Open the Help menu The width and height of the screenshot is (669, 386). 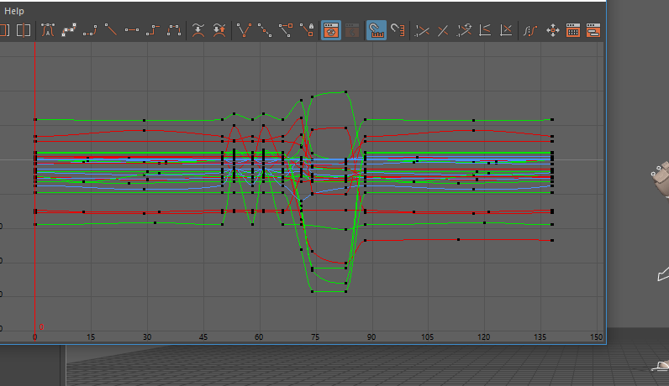point(13,11)
